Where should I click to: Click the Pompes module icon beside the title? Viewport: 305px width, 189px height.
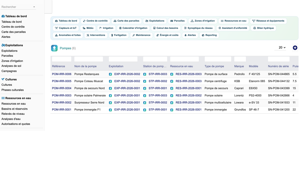click(54, 48)
